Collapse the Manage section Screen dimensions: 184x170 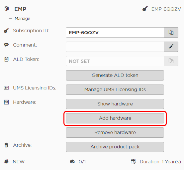(10, 18)
